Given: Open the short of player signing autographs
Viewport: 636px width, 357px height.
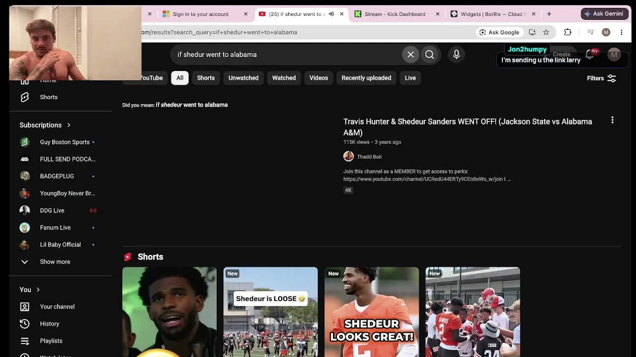Looking at the screenshot, I should [473, 312].
